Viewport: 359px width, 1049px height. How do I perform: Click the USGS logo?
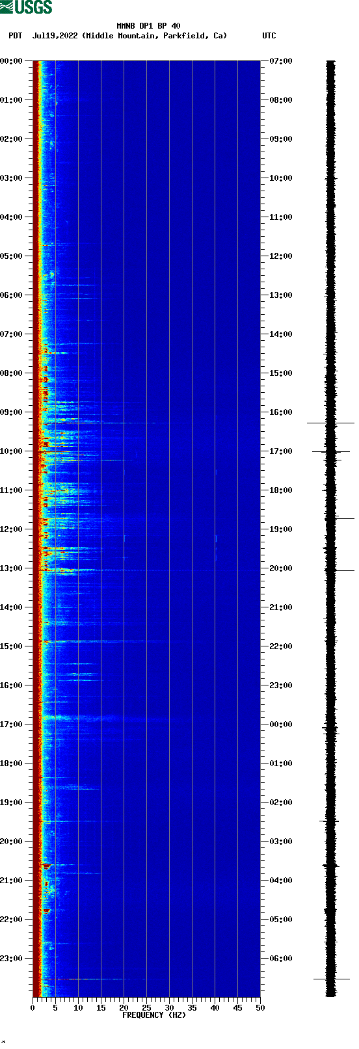26,7
